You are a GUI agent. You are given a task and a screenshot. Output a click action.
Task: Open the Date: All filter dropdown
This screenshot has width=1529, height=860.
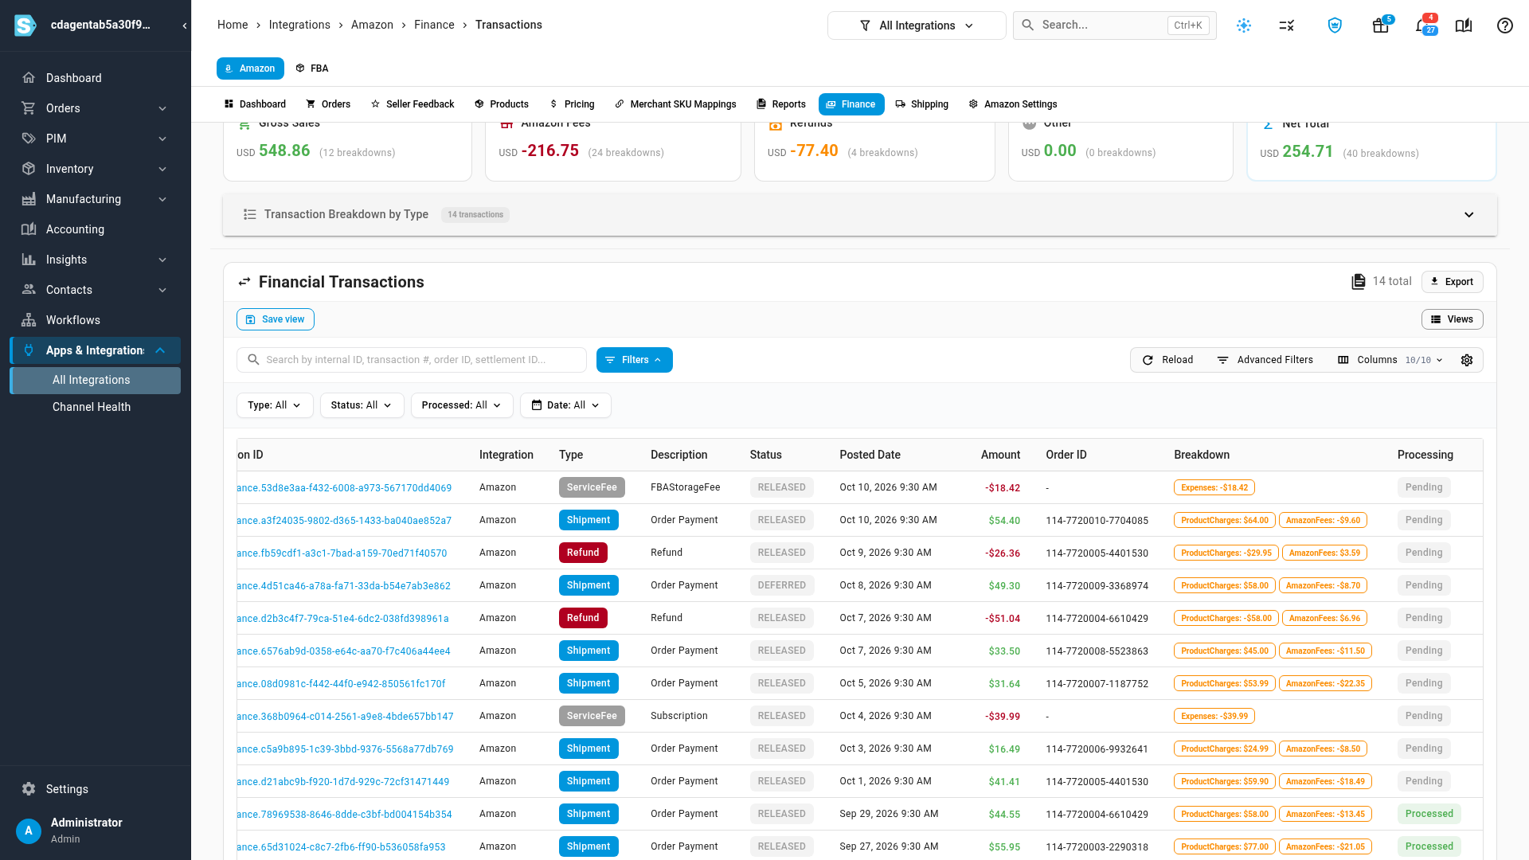point(565,405)
